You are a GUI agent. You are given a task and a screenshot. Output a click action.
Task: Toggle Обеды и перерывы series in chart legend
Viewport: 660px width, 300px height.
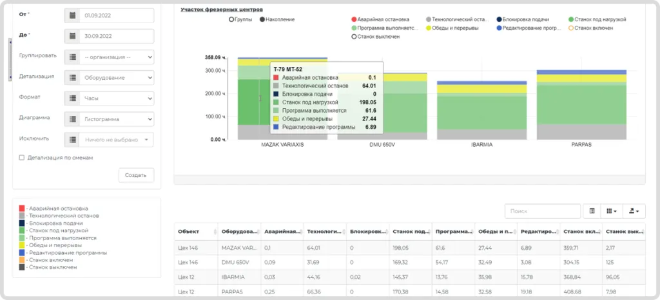(453, 28)
